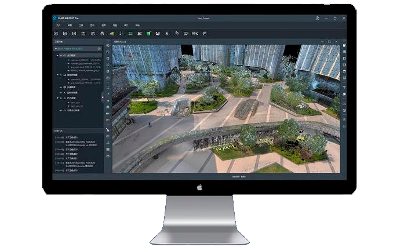The image size is (404, 247).
Task: Open the third menu bar item
Action: pyautogui.click(x=81, y=26)
